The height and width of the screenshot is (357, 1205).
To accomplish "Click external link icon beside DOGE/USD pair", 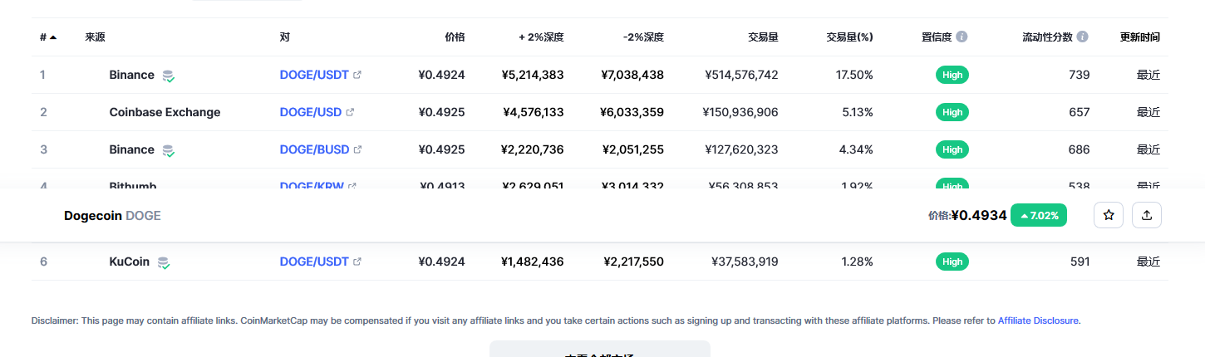I will tap(350, 112).
